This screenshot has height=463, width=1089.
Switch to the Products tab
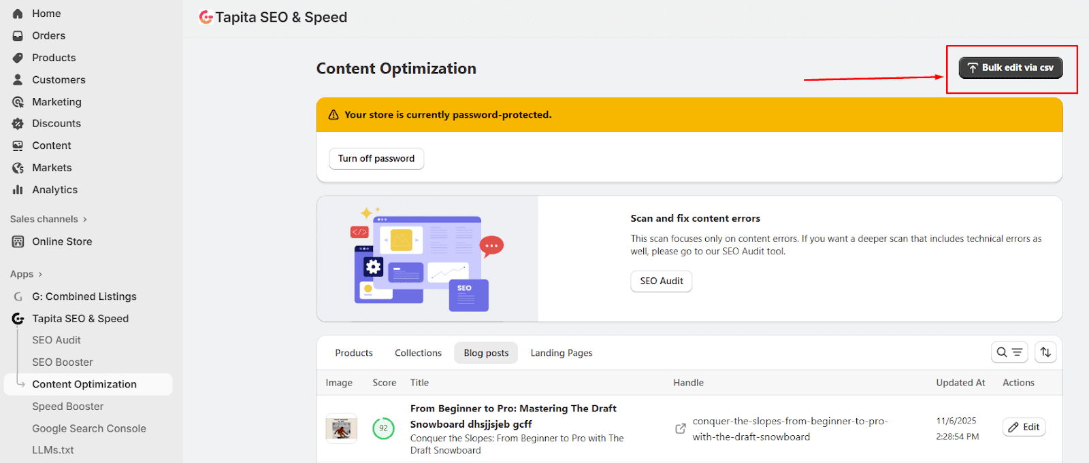pyautogui.click(x=354, y=353)
